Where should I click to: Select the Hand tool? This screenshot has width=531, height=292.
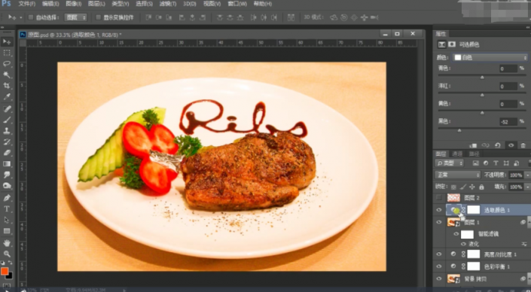click(7, 243)
